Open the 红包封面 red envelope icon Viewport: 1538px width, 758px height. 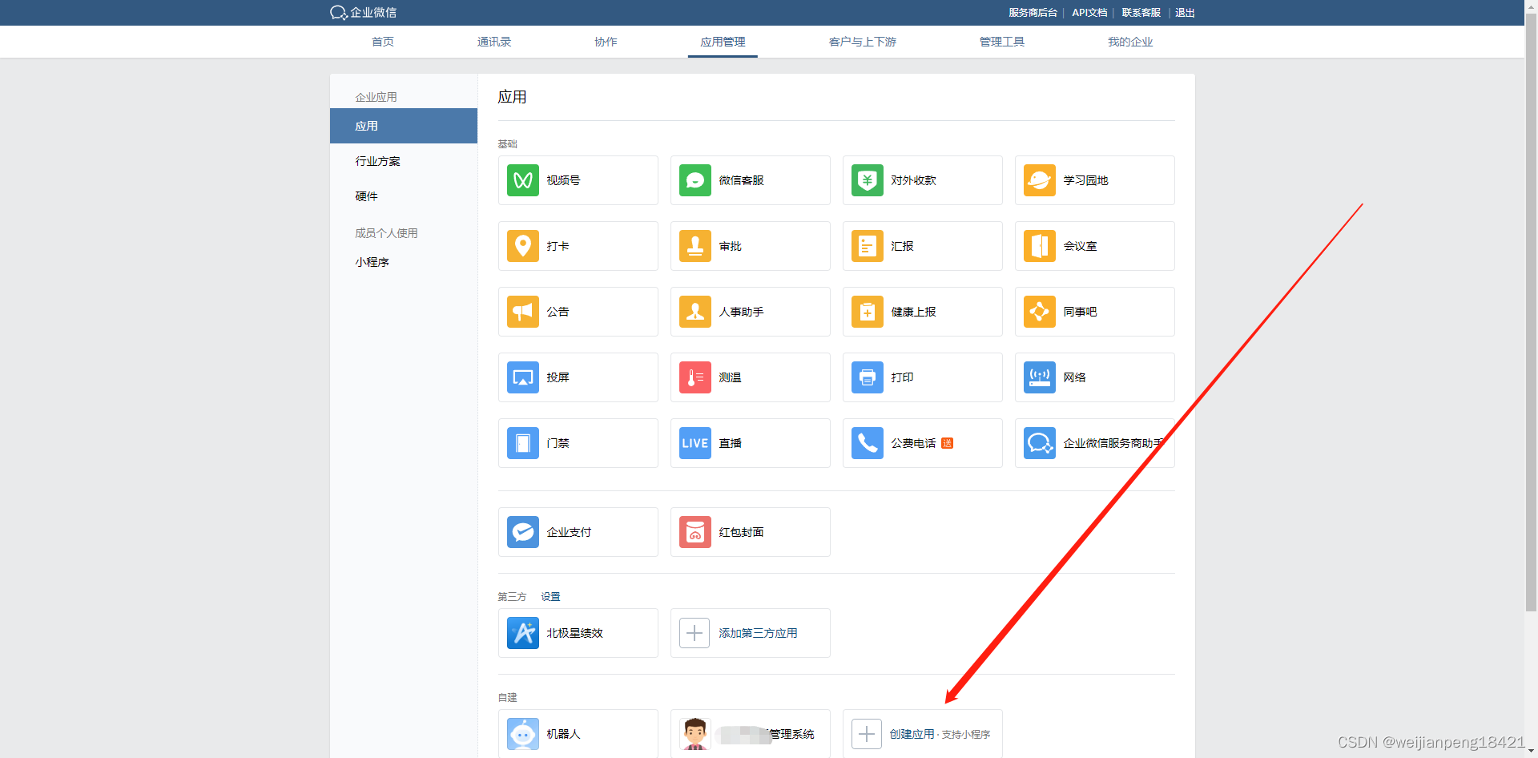pos(695,532)
